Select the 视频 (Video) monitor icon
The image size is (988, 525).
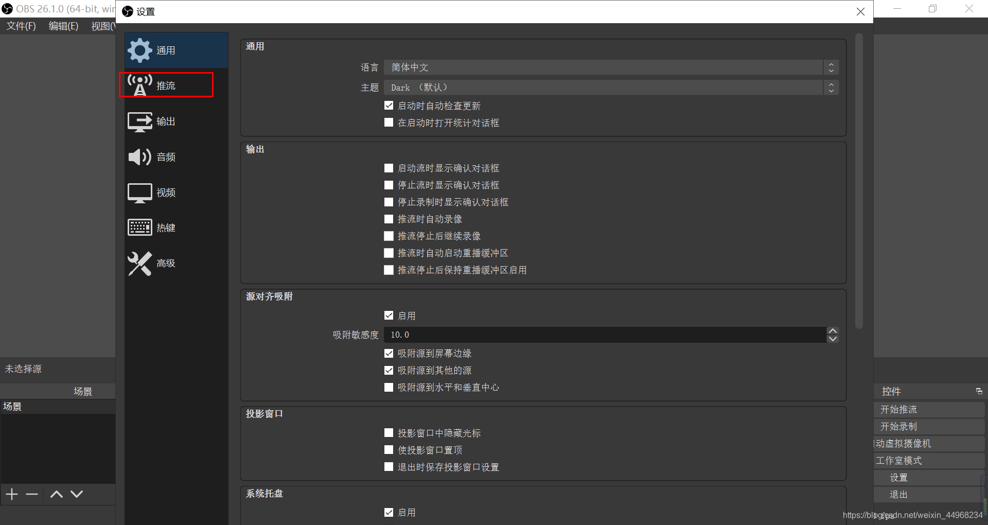pos(139,192)
